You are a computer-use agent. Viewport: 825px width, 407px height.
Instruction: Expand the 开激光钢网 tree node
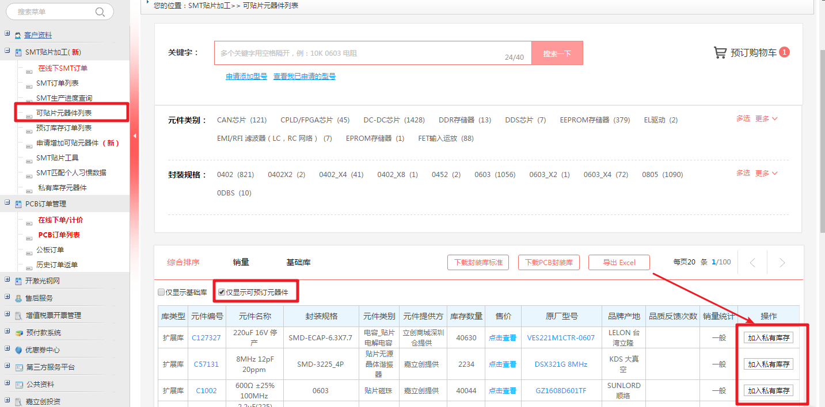7,280
